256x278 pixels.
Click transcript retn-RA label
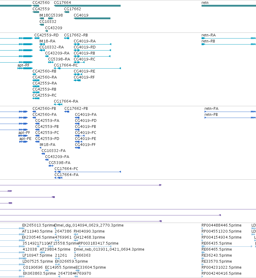tap(208, 35)
